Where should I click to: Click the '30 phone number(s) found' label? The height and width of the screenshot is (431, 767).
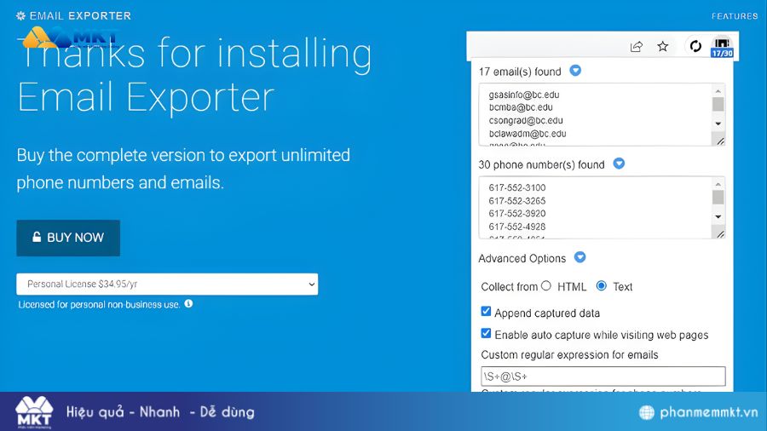(x=541, y=164)
